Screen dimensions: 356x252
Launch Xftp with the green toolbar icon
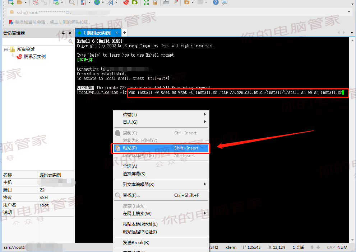[135, 3]
